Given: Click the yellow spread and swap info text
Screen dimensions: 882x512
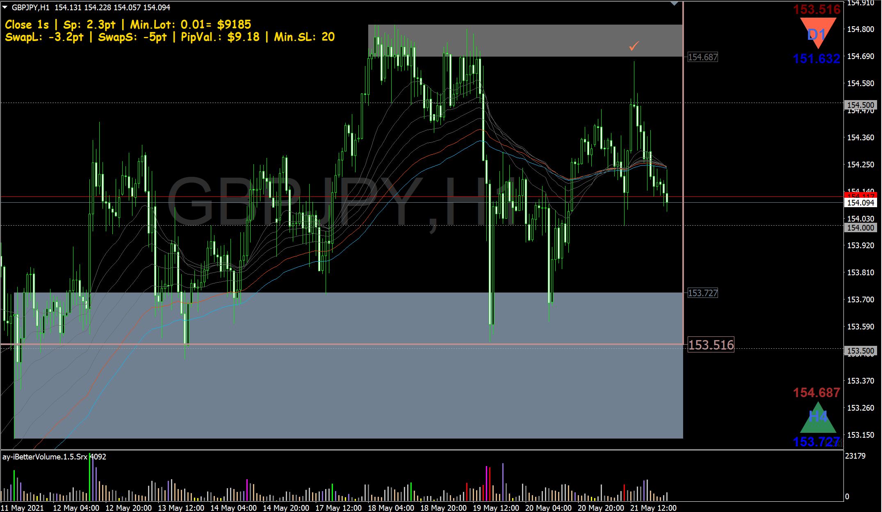Looking at the screenshot, I should (x=170, y=31).
